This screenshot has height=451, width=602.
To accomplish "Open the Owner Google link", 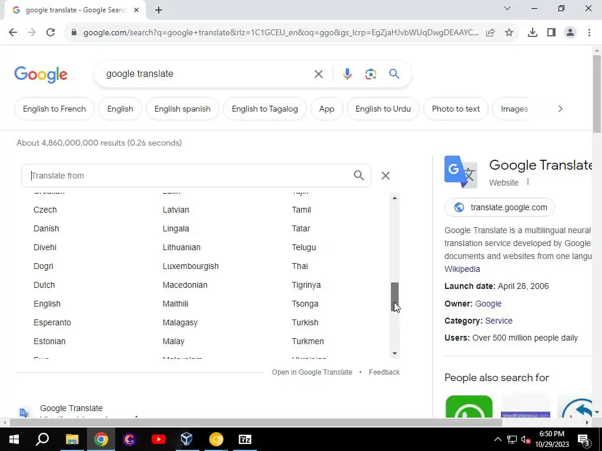I will tap(488, 304).
